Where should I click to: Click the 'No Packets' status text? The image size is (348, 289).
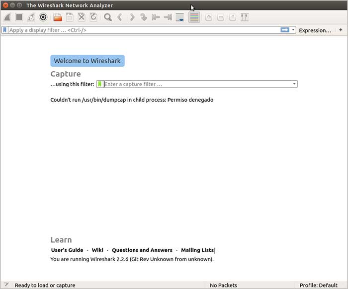(x=224, y=285)
